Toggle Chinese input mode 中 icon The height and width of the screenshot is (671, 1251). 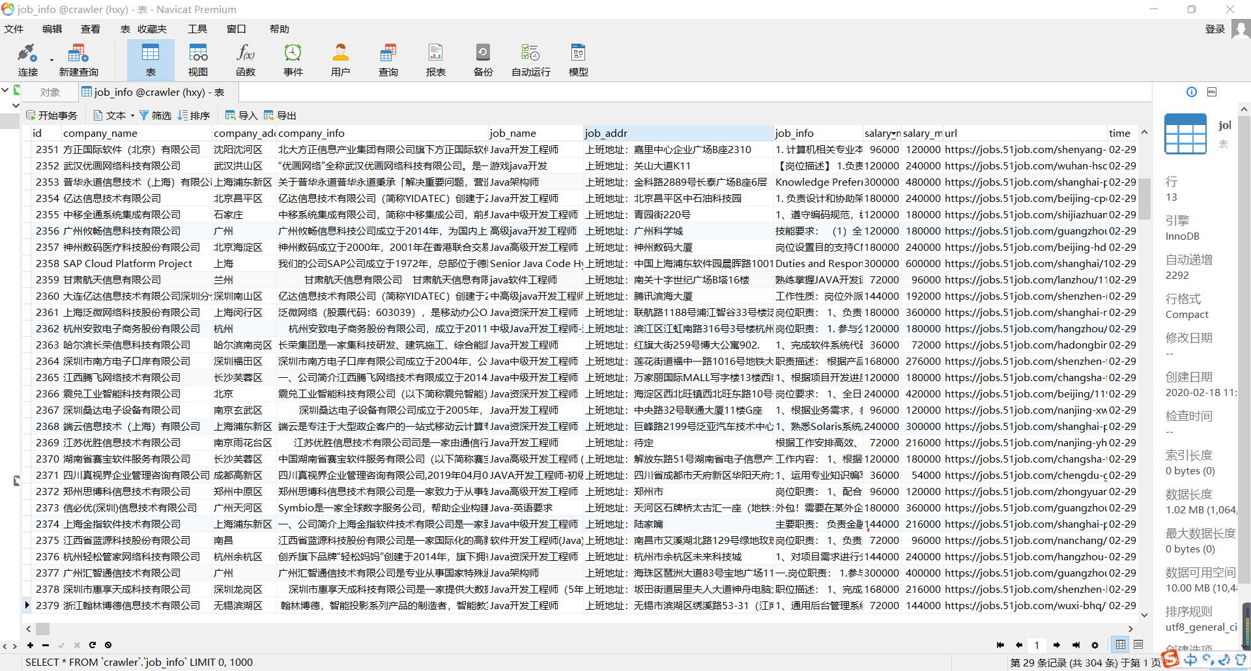1191,659
